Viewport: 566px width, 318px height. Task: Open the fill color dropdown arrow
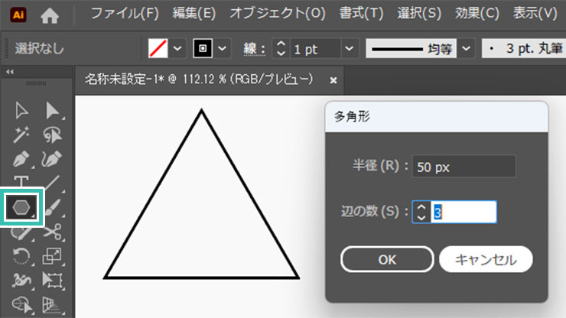[179, 48]
